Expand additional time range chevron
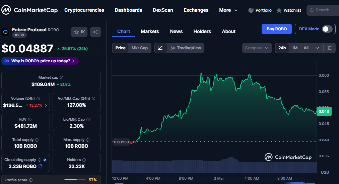This screenshot has height=184, width=339. (x=317, y=48)
